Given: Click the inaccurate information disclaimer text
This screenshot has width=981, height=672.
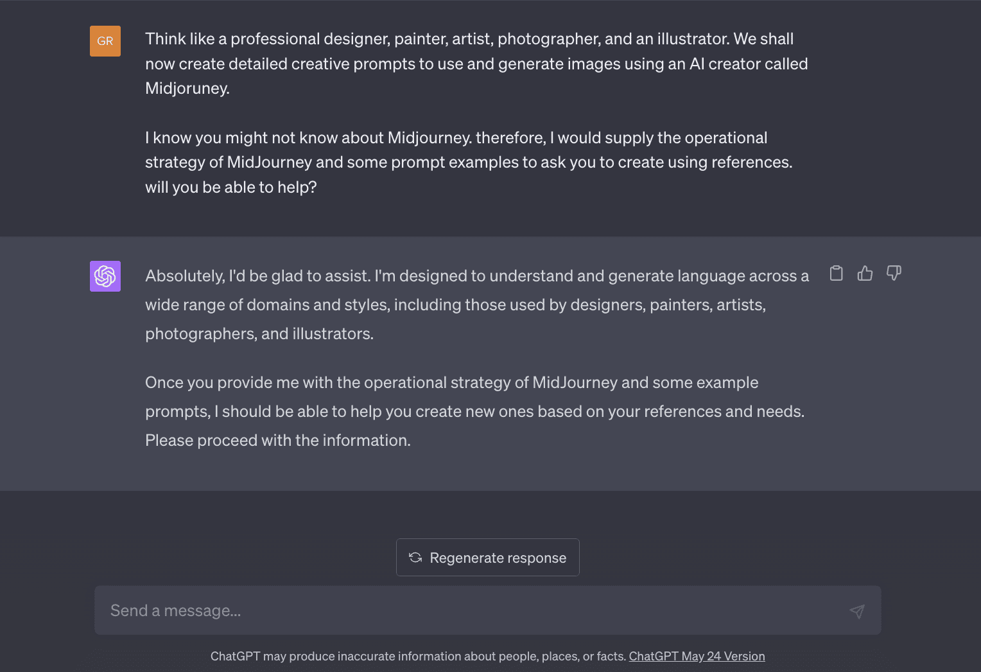Looking at the screenshot, I should [x=418, y=656].
